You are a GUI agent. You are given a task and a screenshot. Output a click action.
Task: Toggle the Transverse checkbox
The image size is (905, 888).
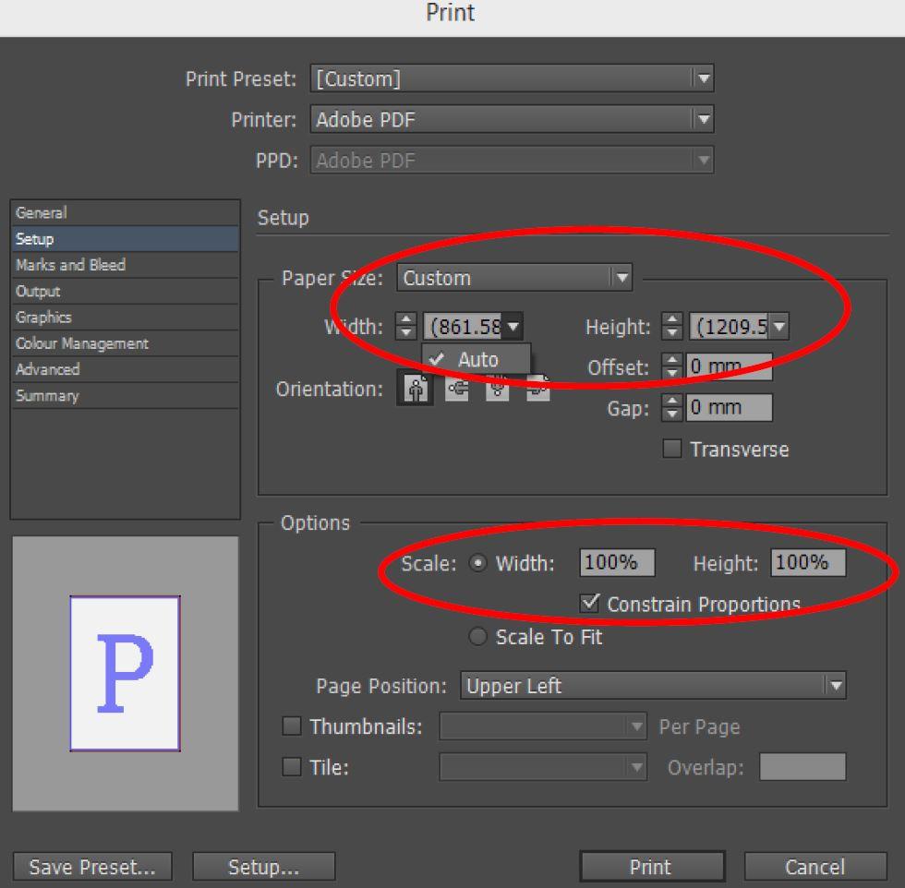pyautogui.click(x=672, y=449)
